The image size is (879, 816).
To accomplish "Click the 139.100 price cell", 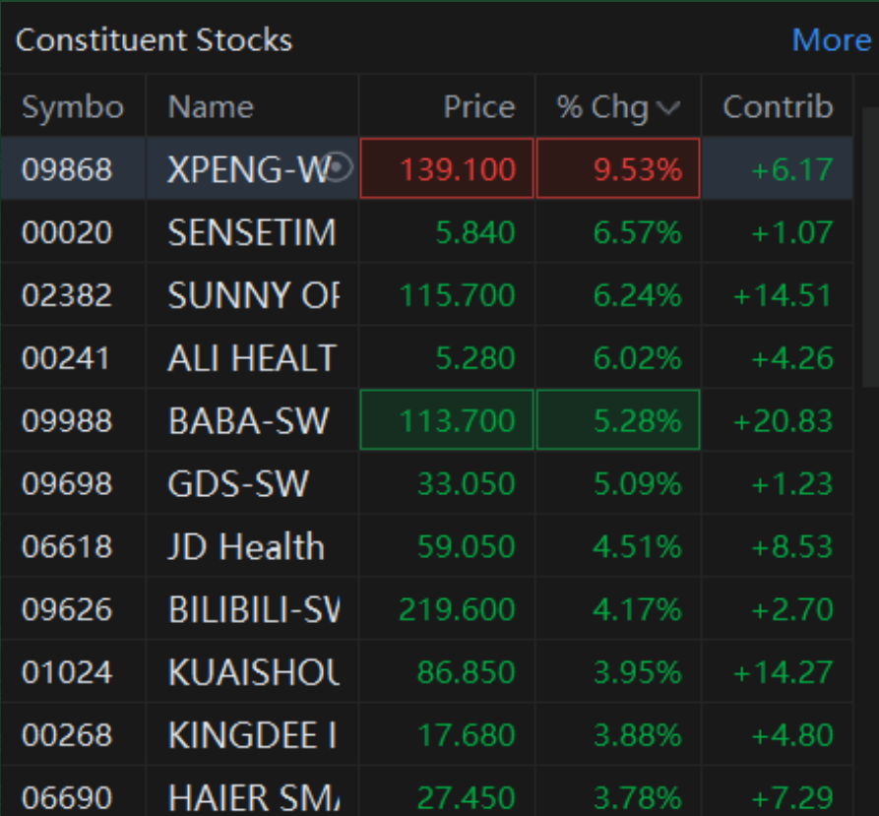I will [x=447, y=168].
